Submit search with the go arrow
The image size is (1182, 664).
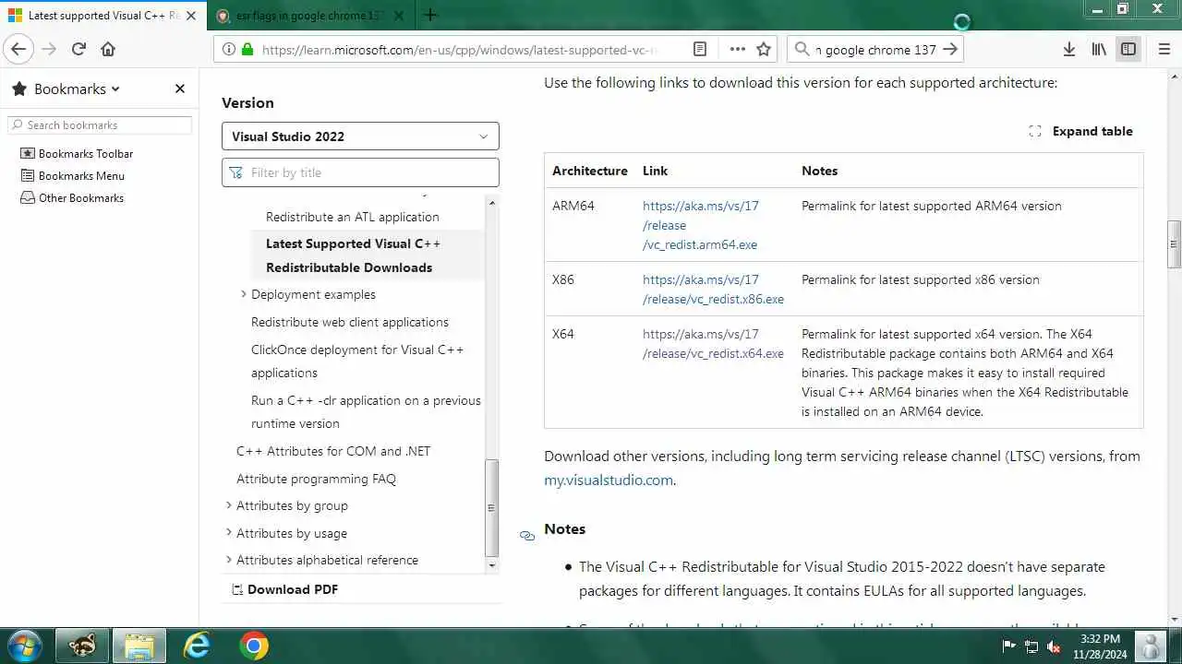click(x=950, y=50)
